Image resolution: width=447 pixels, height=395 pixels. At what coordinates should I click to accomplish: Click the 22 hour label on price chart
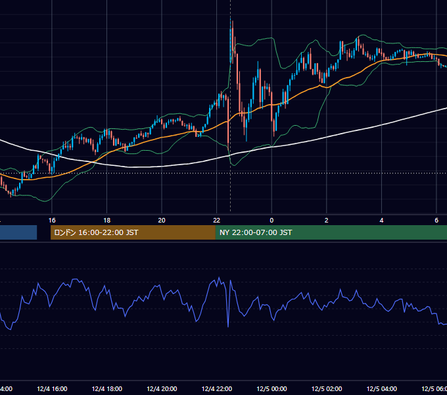(x=217, y=221)
